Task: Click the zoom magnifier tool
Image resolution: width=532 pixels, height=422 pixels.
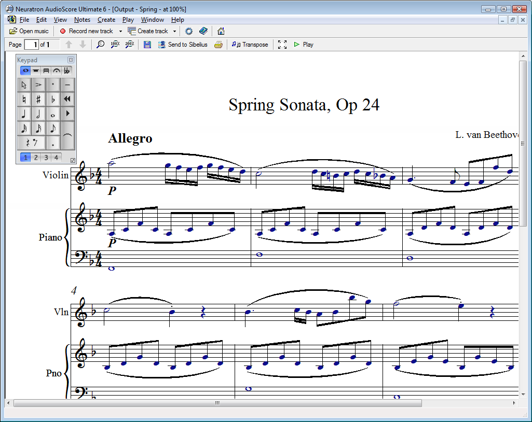Action: [x=100, y=45]
